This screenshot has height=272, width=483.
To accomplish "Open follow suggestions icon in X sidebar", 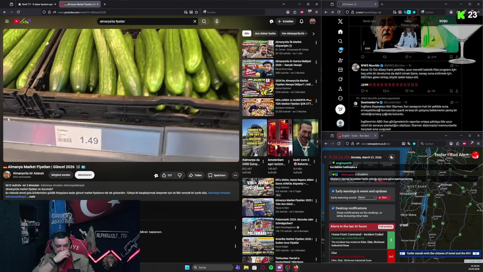I will coord(340,60).
